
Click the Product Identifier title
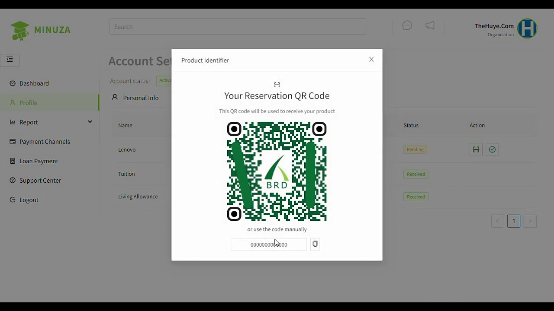[x=205, y=60]
